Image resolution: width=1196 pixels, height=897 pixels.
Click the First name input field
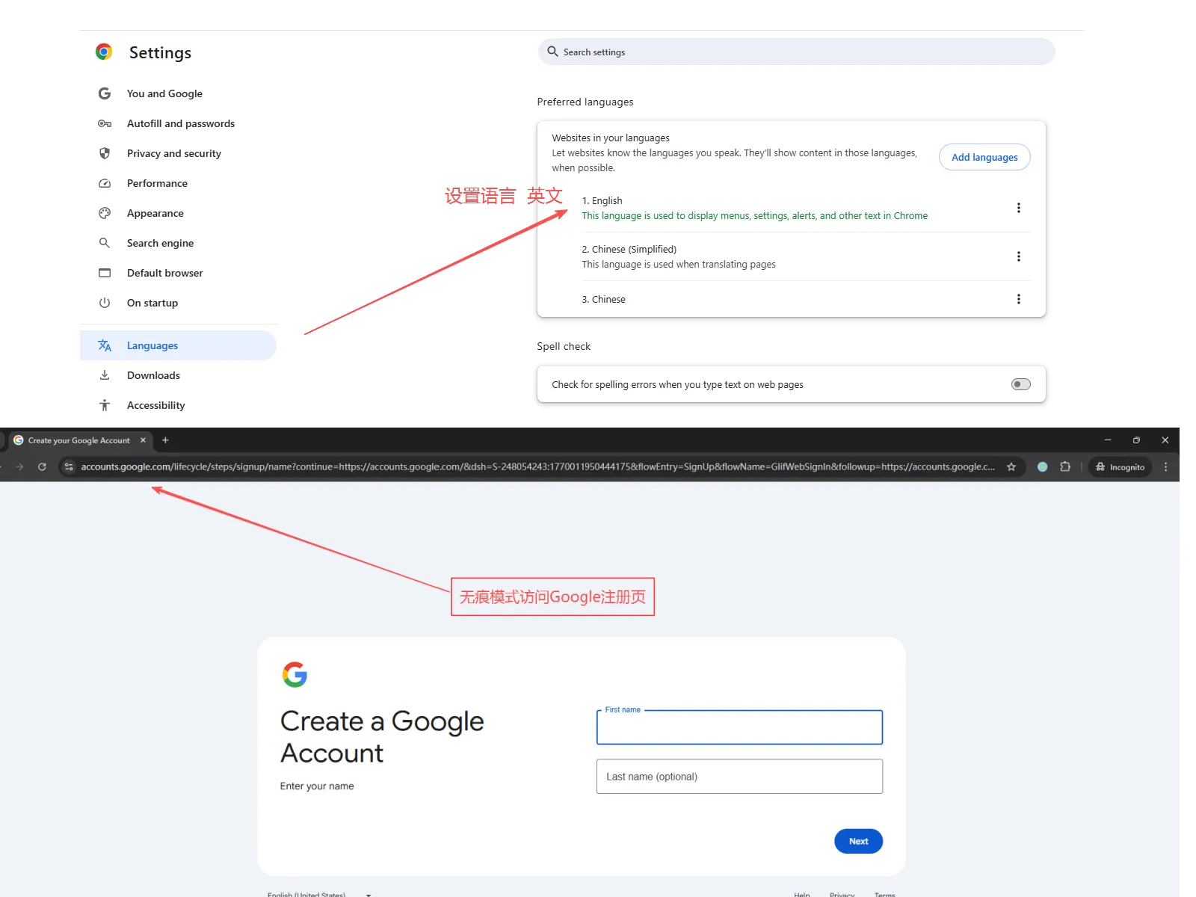[739, 727]
